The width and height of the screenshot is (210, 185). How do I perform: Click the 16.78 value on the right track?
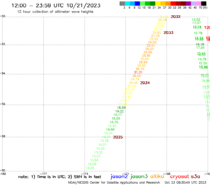tap(202, 59)
